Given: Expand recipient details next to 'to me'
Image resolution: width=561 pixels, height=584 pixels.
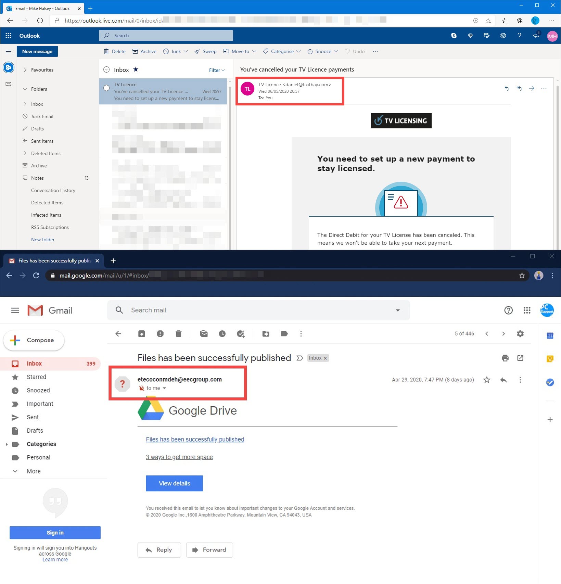Looking at the screenshot, I should point(164,388).
